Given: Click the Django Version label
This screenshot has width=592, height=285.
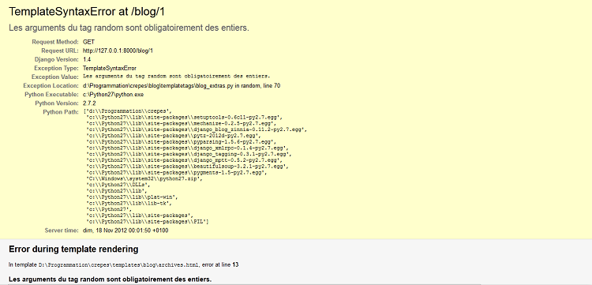Looking at the screenshot, I should 57,59.
